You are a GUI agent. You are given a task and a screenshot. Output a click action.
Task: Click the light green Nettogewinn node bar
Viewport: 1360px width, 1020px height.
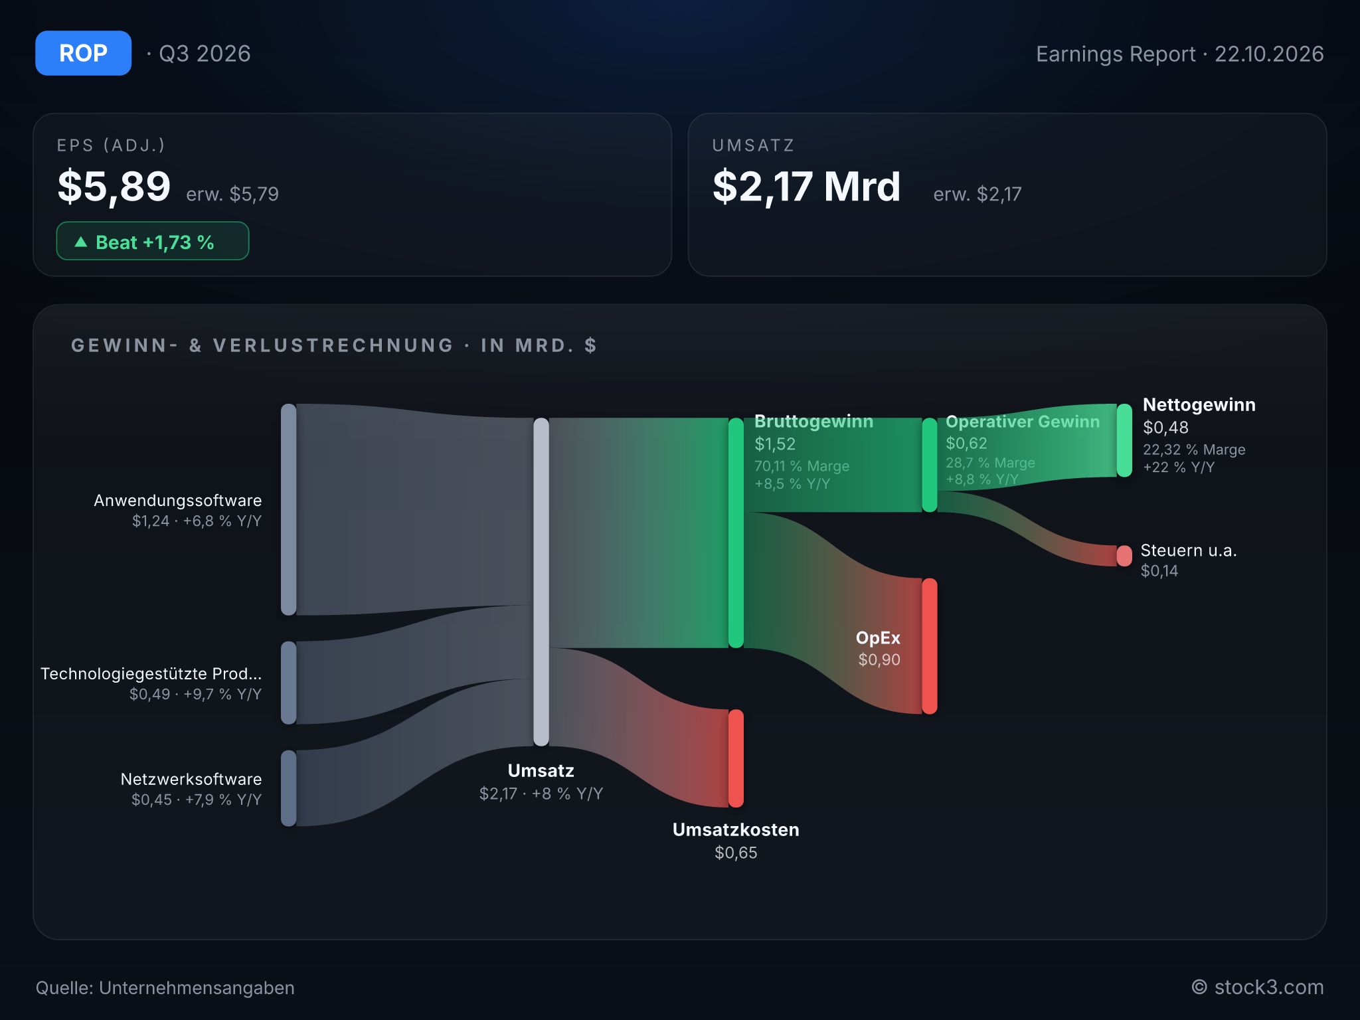(1124, 440)
